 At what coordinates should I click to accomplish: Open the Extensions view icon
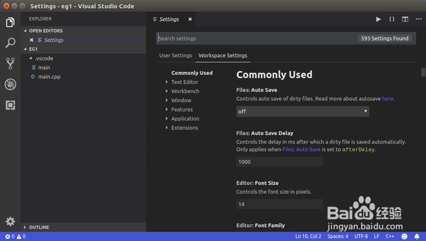point(10,105)
